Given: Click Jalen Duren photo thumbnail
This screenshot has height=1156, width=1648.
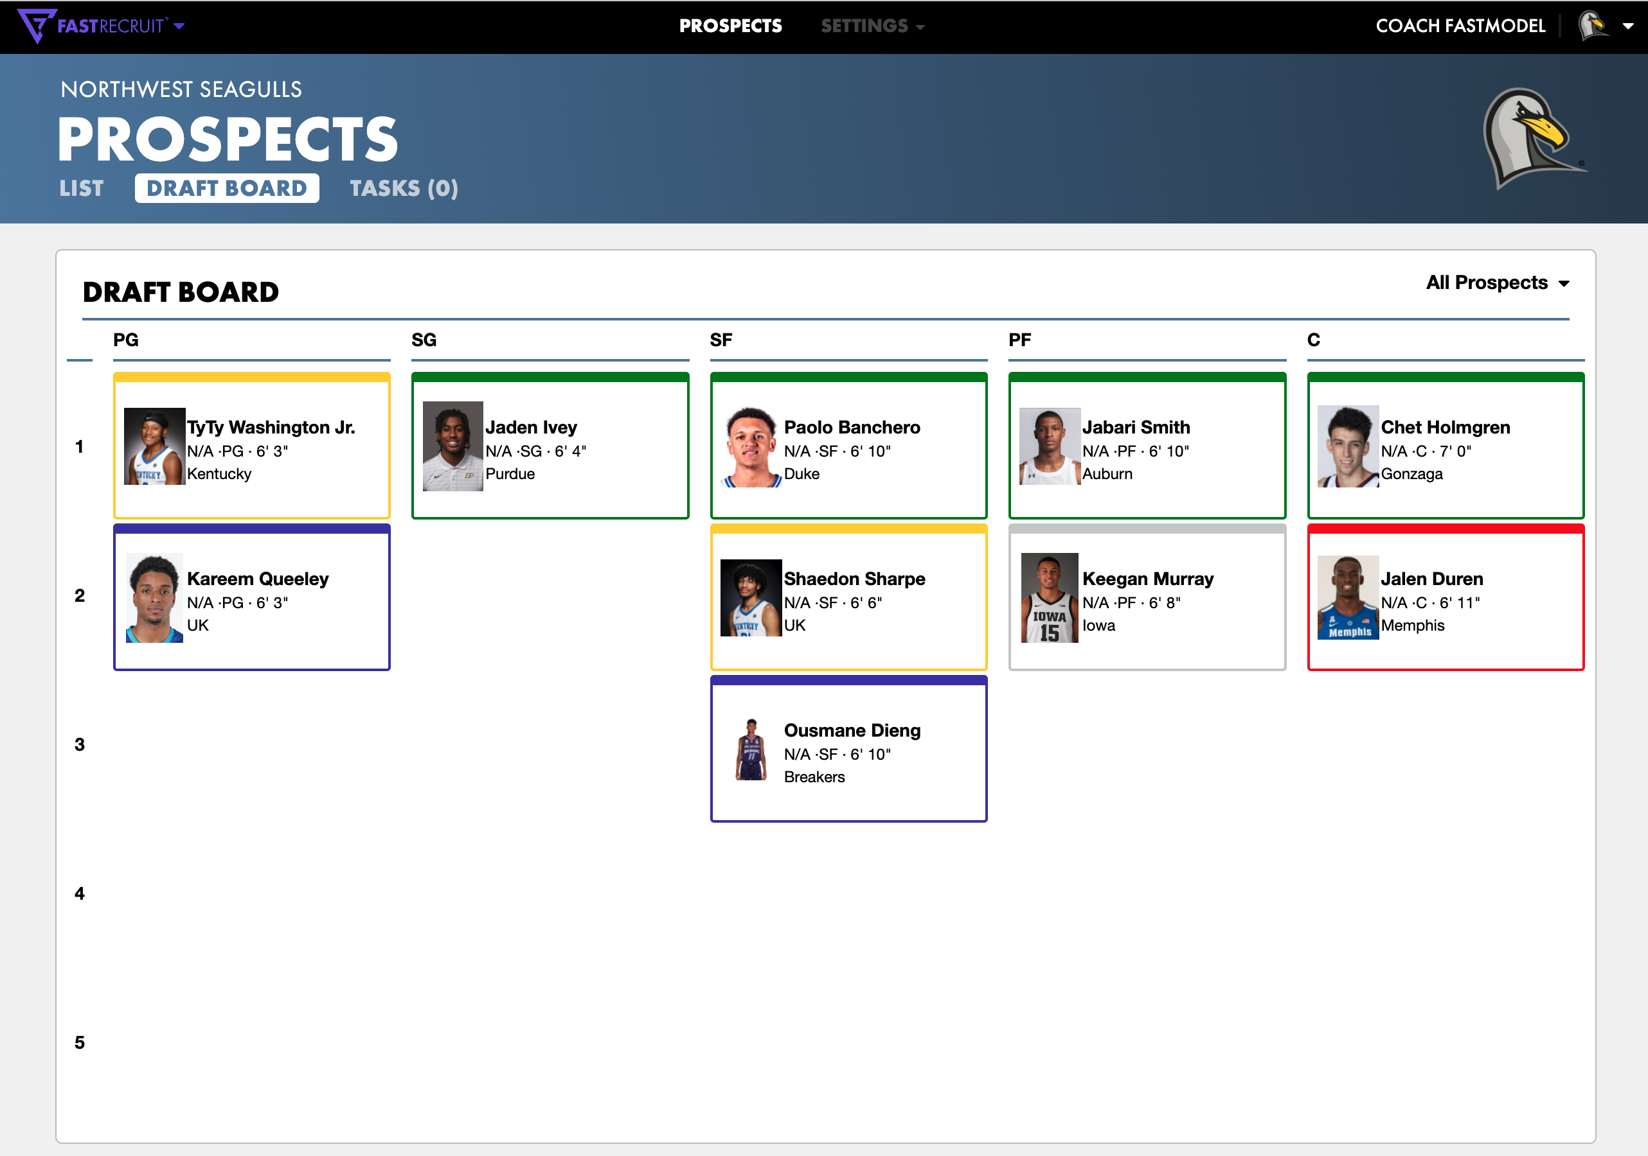Looking at the screenshot, I should tap(1348, 597).
